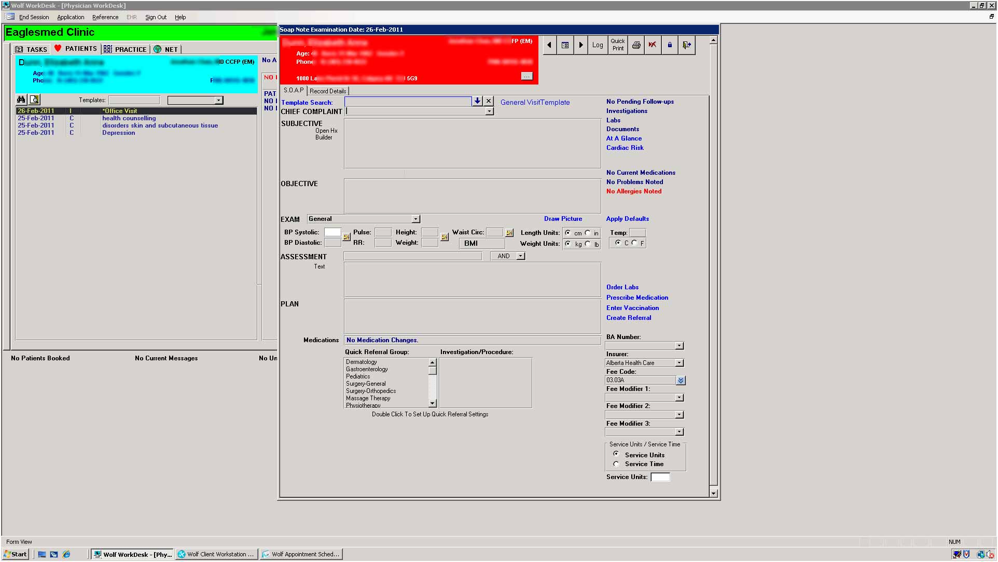
Task: Click the Quick Referral Group scrollbar down arrow
Action: [x=433, y=403]
